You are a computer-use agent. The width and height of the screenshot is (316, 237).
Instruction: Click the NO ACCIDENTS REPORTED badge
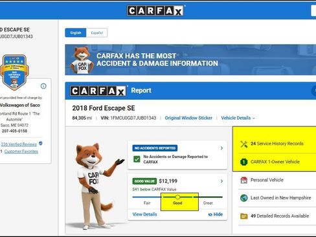click(x=155, y=148)
